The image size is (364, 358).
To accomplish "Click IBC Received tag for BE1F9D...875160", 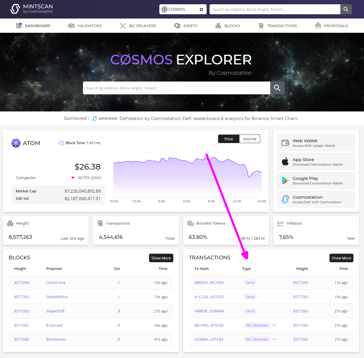I will click(257, 325).
